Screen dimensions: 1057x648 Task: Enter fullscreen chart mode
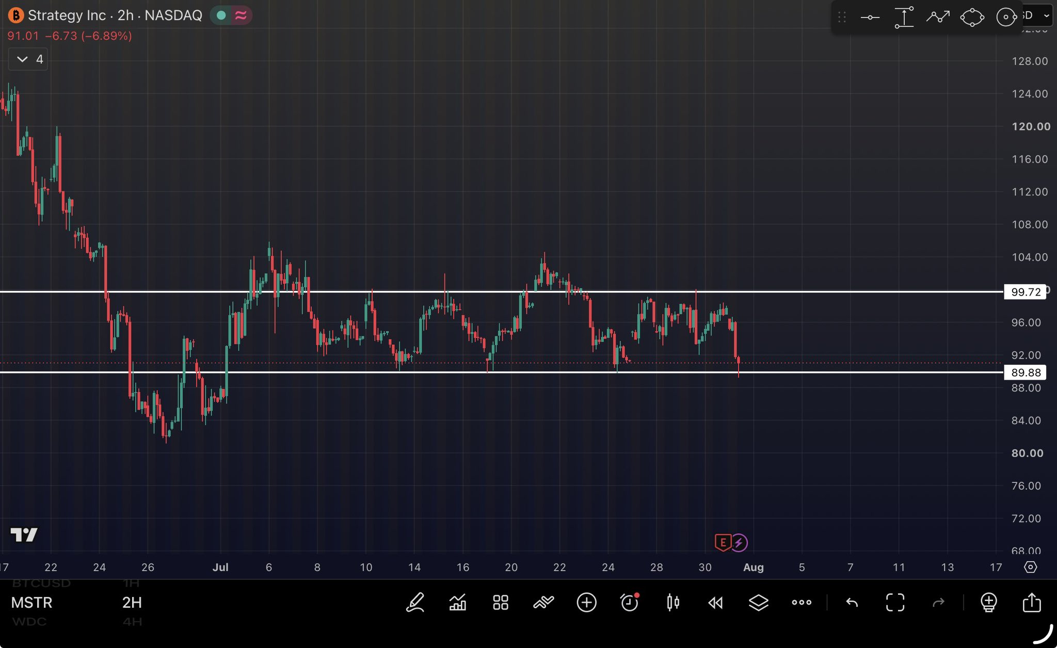click(895, 602)
